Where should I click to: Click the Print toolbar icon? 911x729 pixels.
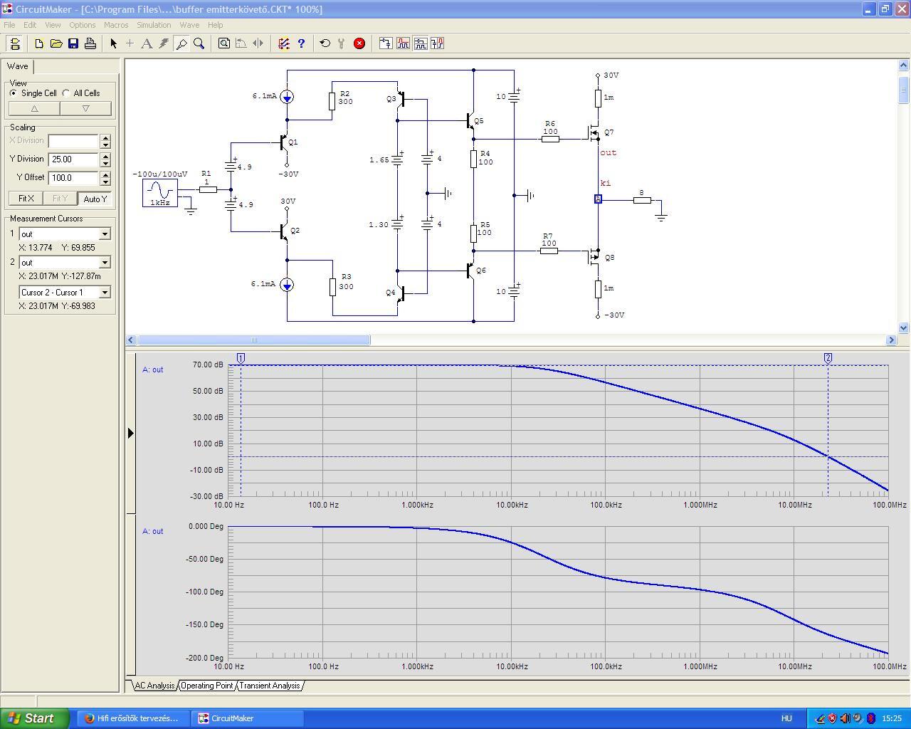pos(90,43)
